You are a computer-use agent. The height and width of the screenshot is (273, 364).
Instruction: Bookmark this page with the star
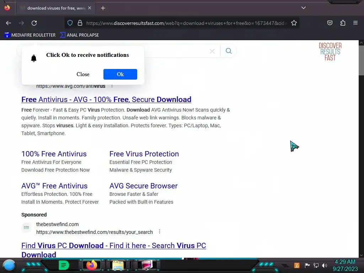[294, 23]
